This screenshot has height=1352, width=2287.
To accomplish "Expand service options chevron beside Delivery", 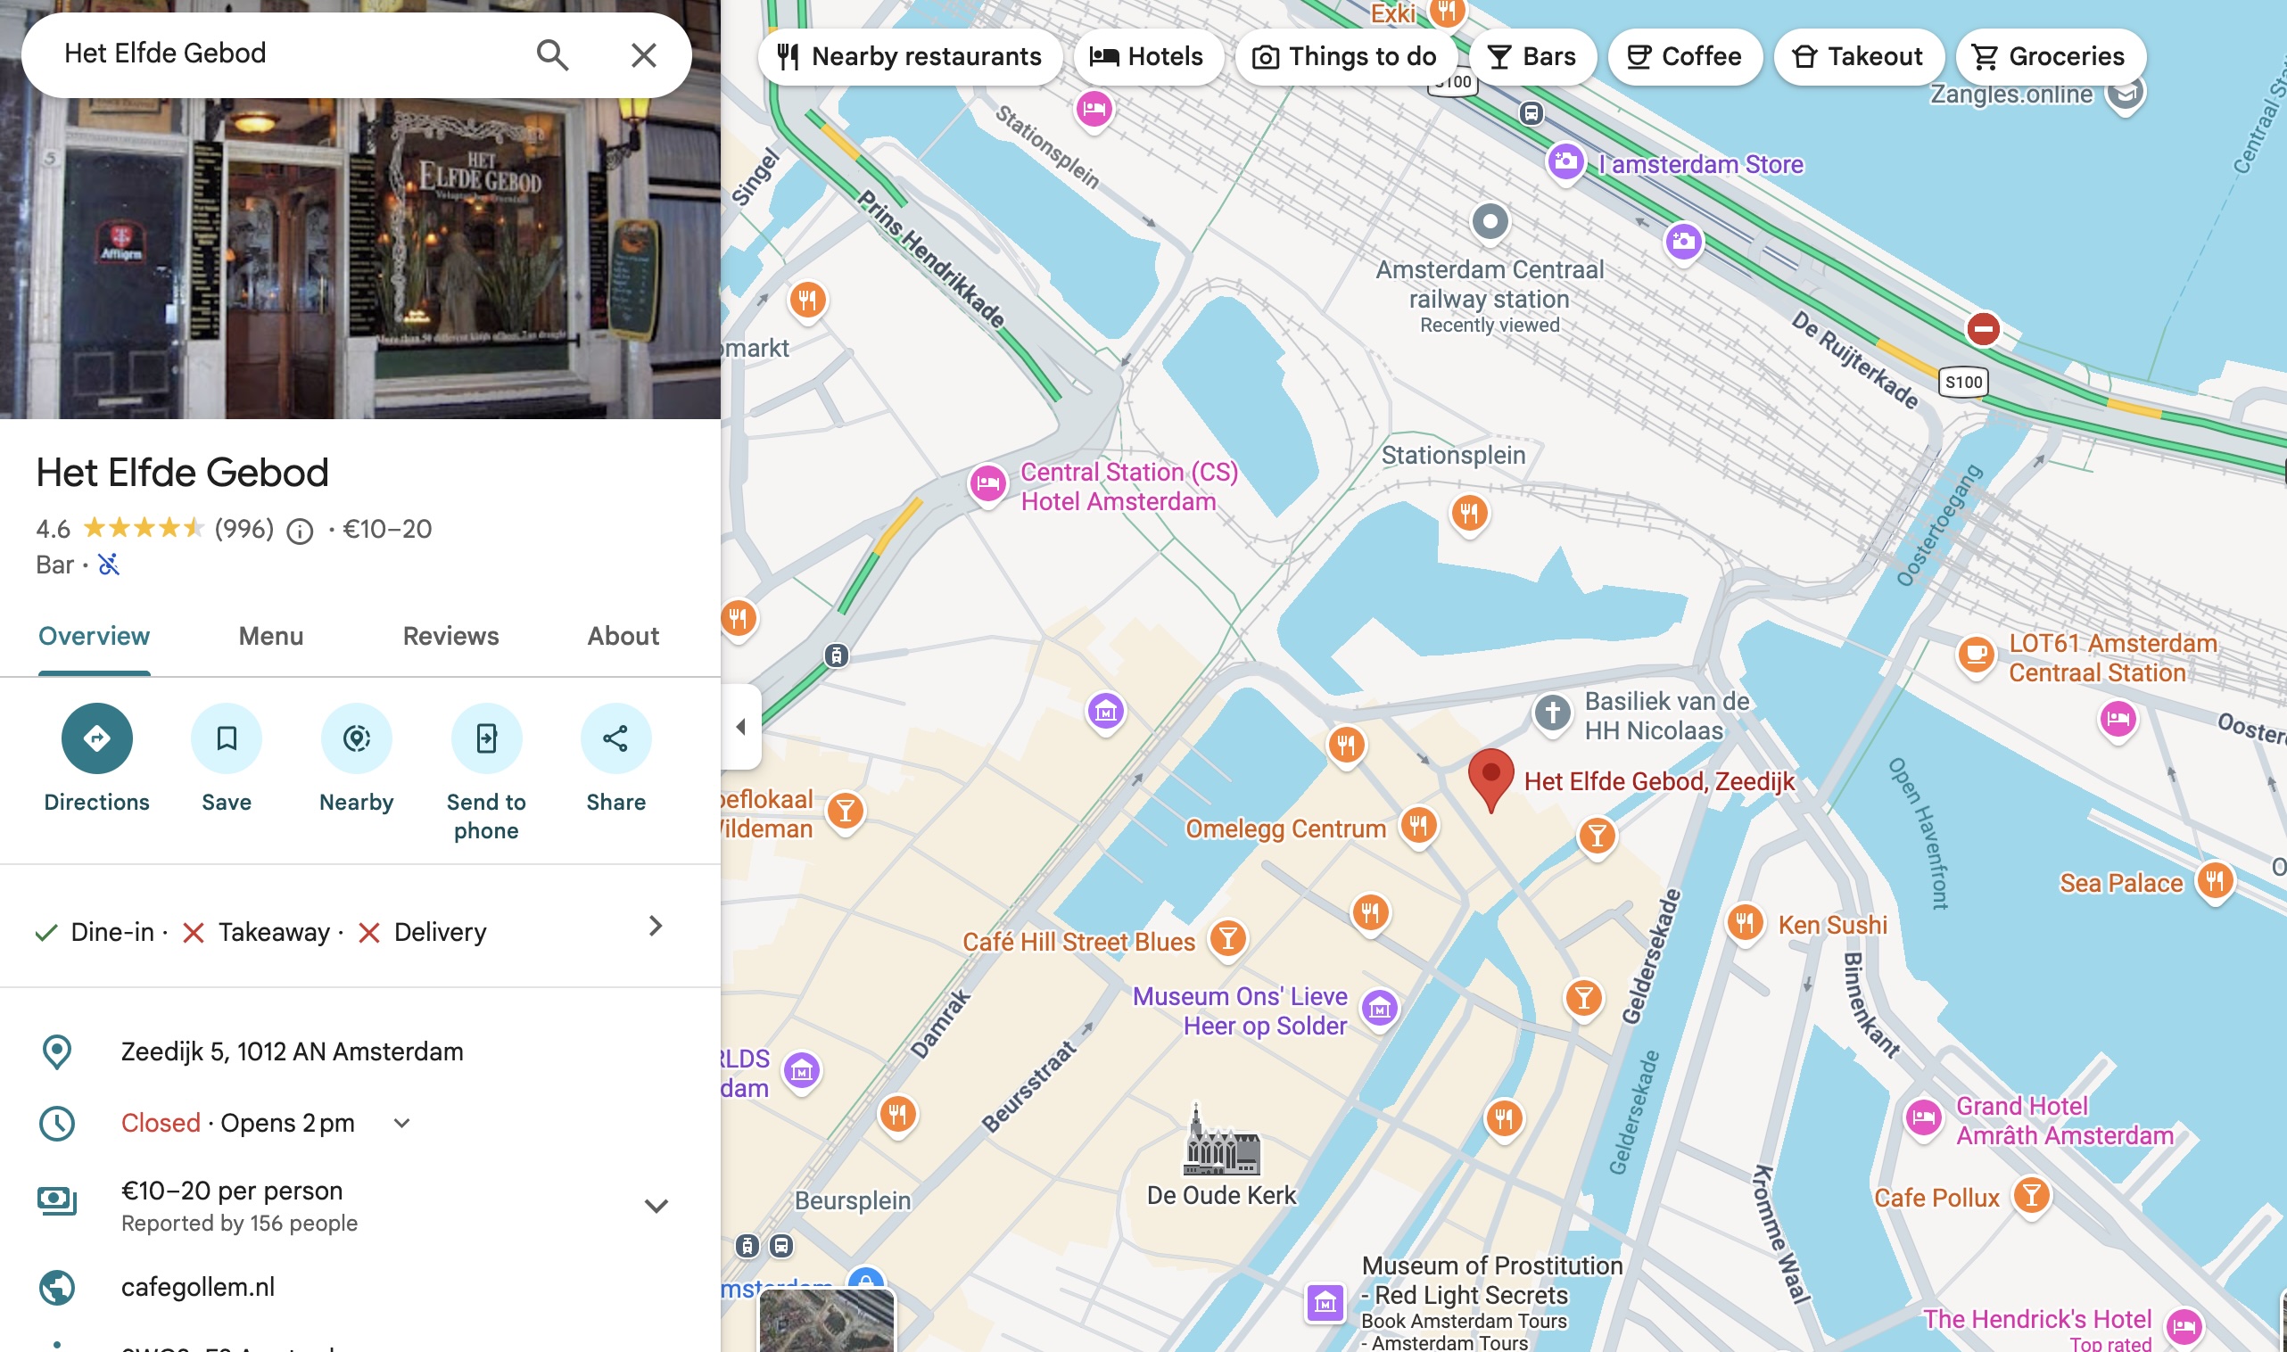I will 655,927.
